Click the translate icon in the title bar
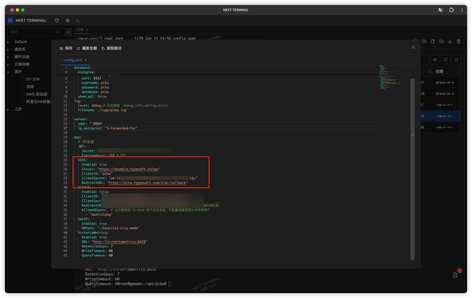 coord(440,10)
